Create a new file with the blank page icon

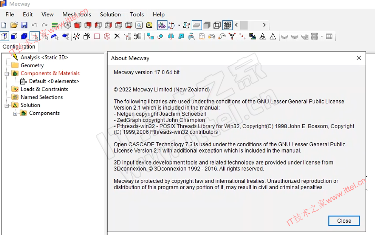pyautogui.click(x=4, y=25)
